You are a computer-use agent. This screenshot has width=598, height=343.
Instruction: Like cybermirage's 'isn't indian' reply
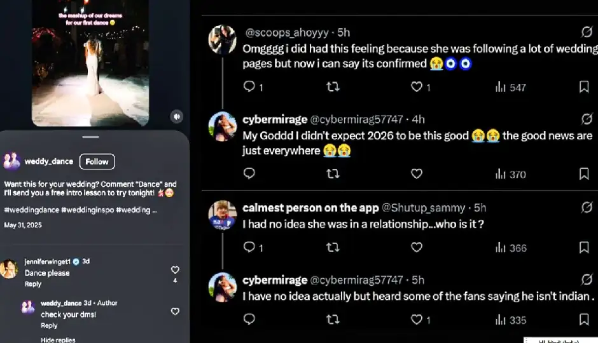[417, 319]
